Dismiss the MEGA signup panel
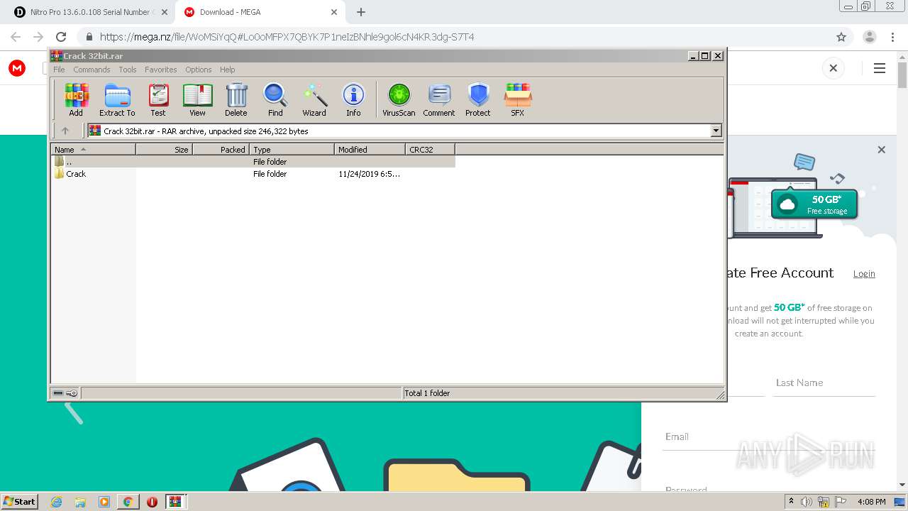Viewport: 908px width, 511px height. [882, 150]
